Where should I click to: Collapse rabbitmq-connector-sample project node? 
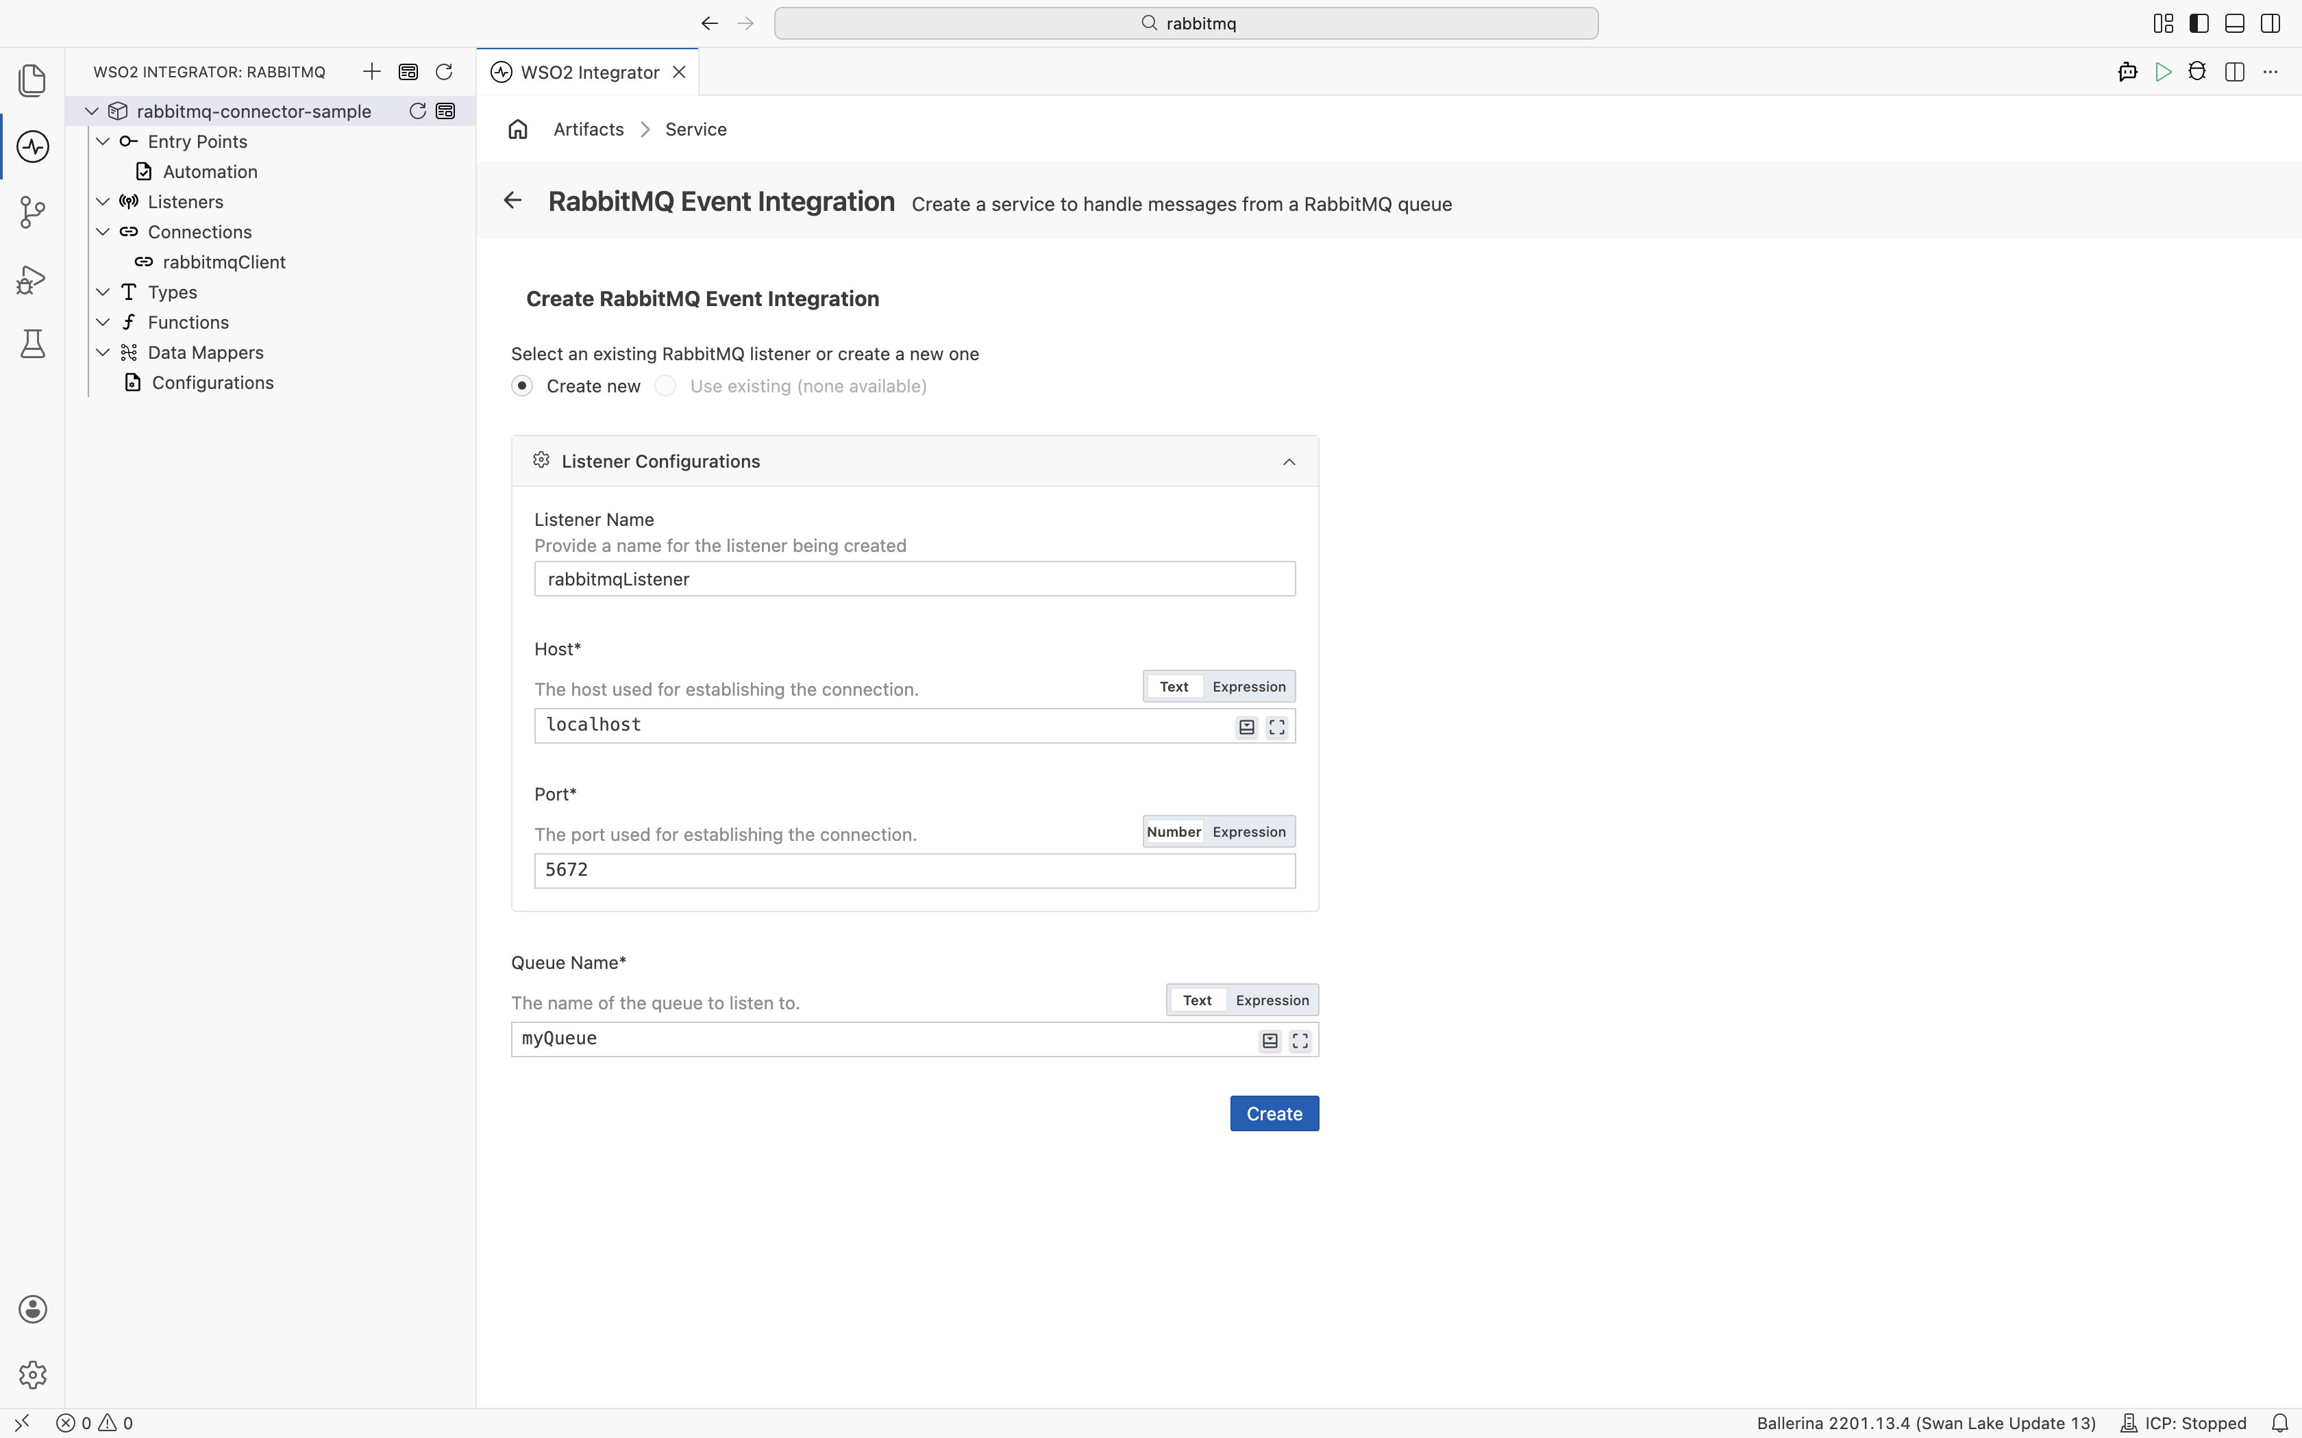92,111
